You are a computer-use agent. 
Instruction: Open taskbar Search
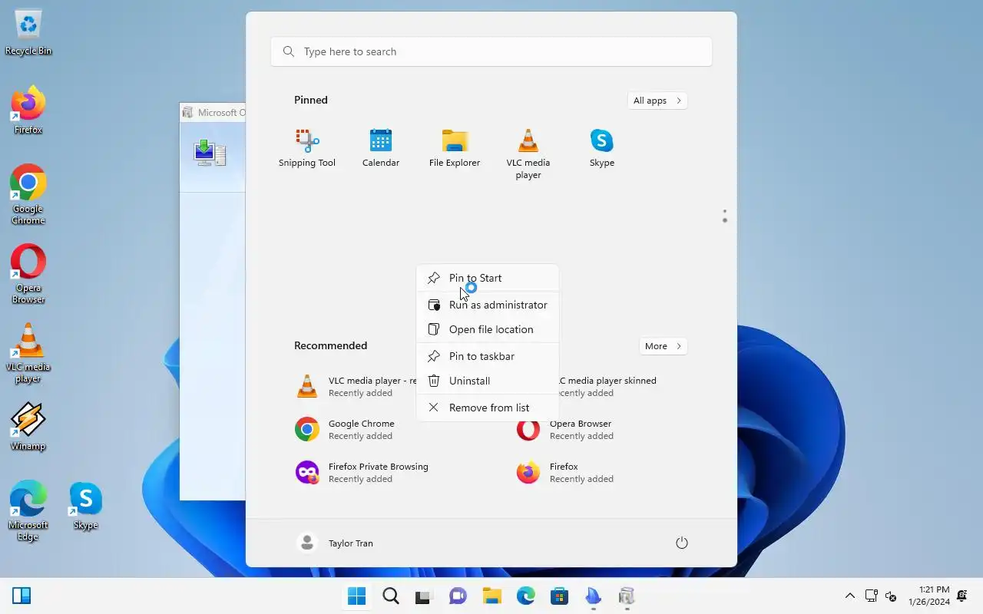pyautogui.click(x=391, y=596)
